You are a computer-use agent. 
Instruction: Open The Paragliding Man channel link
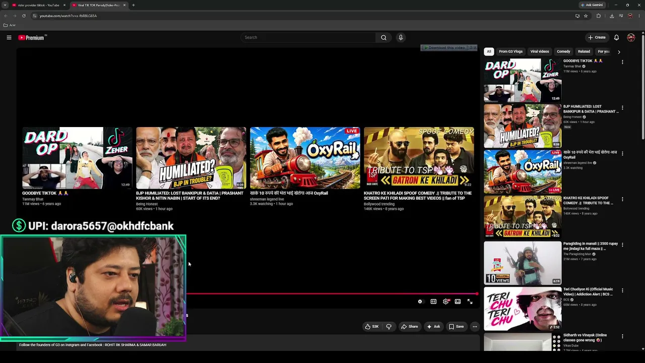click(576, 254)
